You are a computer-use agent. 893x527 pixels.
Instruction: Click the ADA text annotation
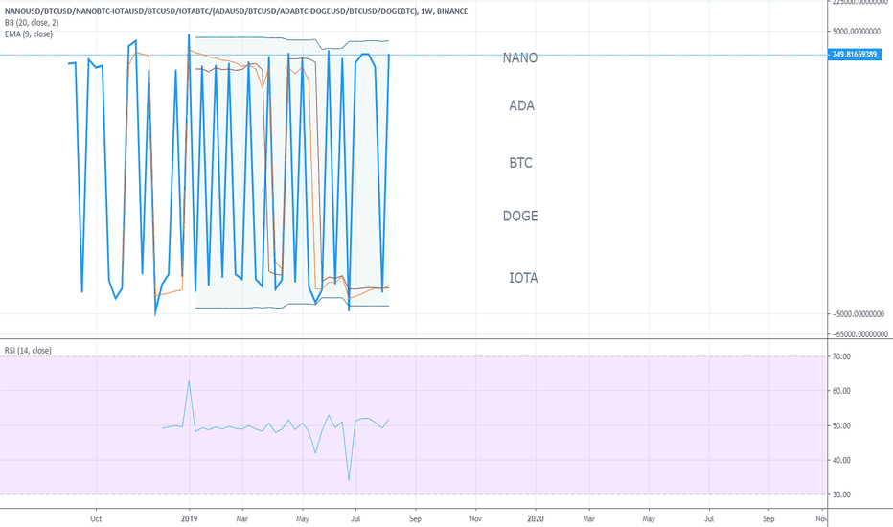click(x=521, y=106)
